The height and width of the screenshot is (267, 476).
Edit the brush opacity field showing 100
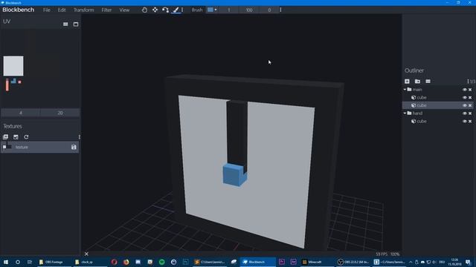point(249,10)
